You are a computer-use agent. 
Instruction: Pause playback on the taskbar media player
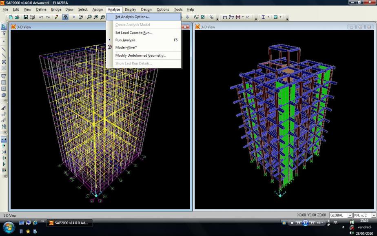click(x=305, y=223)
